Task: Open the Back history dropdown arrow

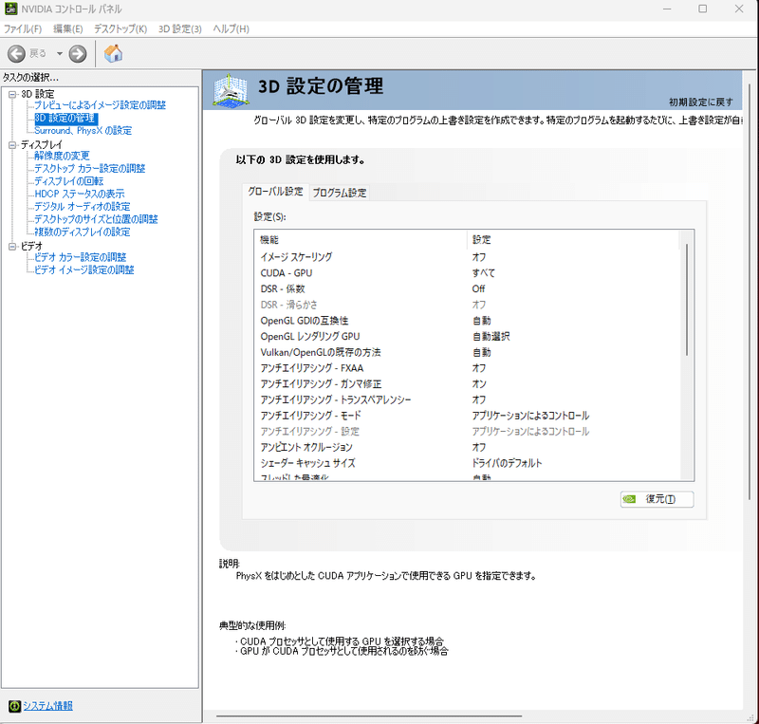Action: click(60, 53)
